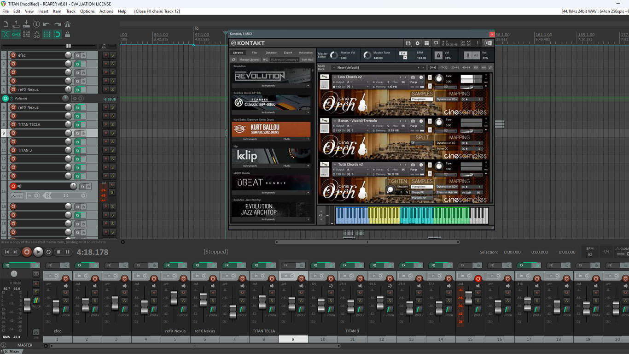Screen dimensions: 629x354
Task: Open FX button on reFX Nexus track 5
Action: 77,90
